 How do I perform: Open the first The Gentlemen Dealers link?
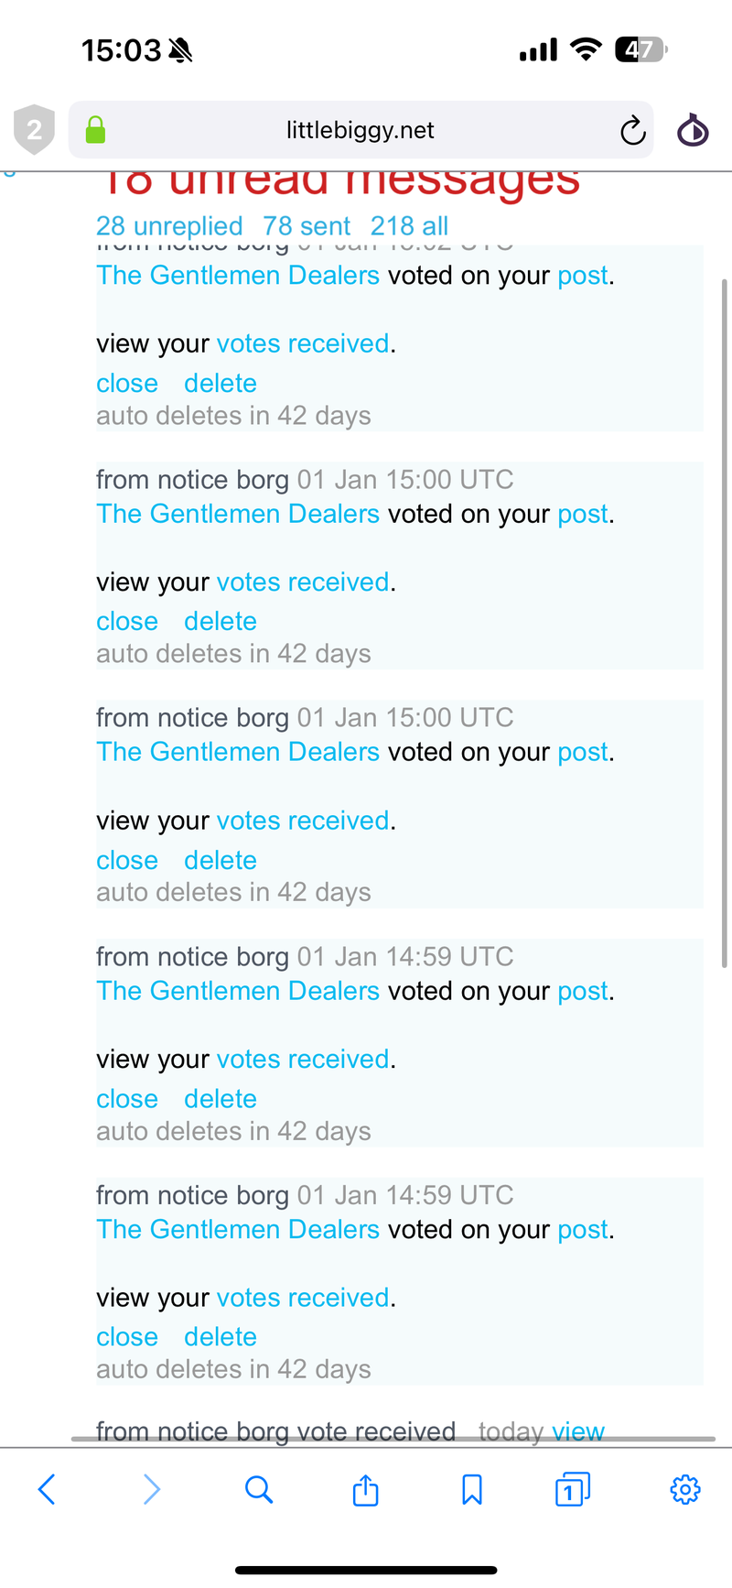238,276
